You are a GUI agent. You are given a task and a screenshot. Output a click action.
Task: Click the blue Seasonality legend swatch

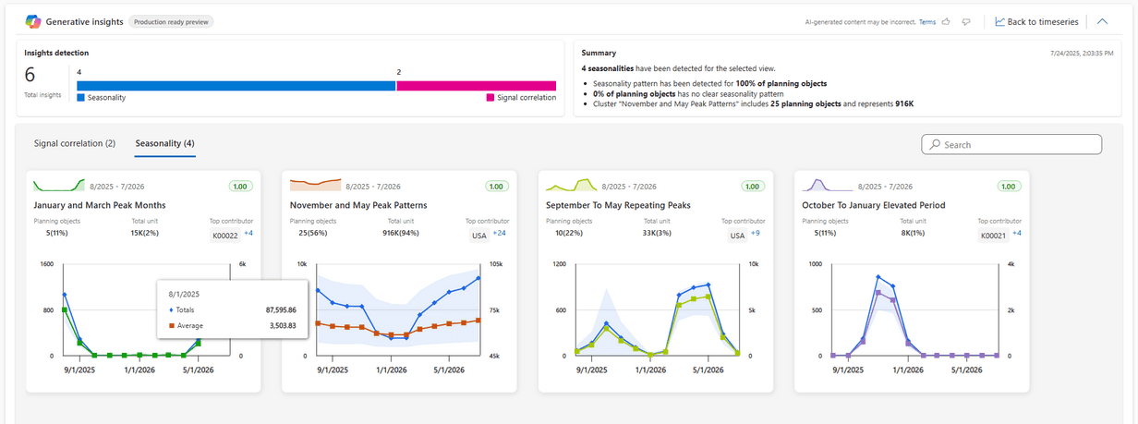81,97
